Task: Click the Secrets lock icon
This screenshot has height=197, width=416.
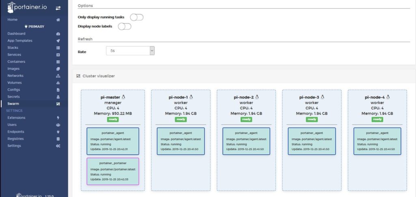Action: 58,97
